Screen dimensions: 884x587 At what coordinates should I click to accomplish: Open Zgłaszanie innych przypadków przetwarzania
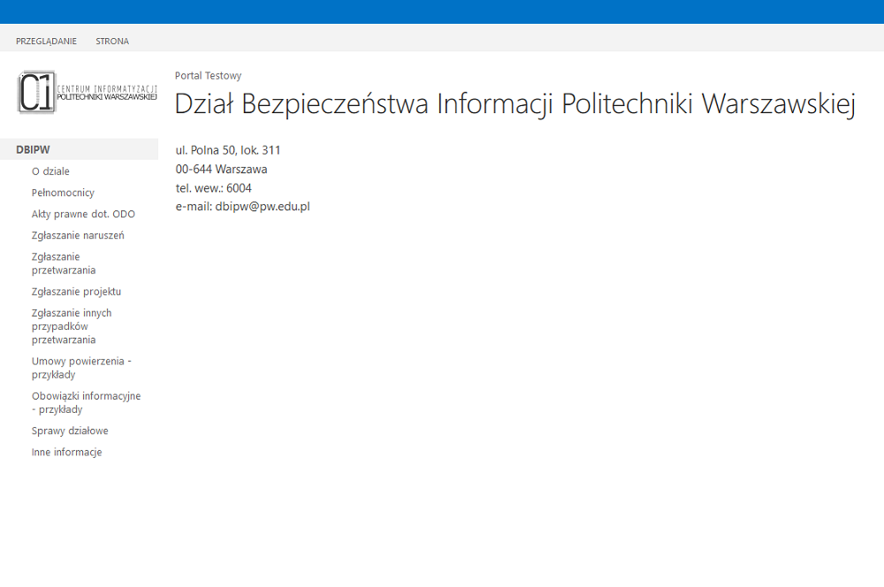[x=72, y=326]
